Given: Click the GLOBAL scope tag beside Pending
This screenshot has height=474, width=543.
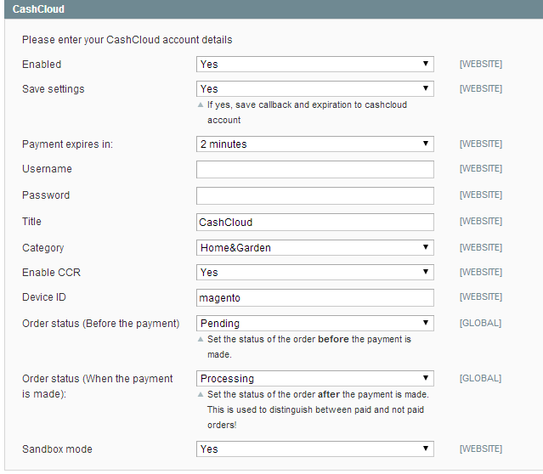Looking at the screenshot, I should pyautogui.click(x=480, y=323).
